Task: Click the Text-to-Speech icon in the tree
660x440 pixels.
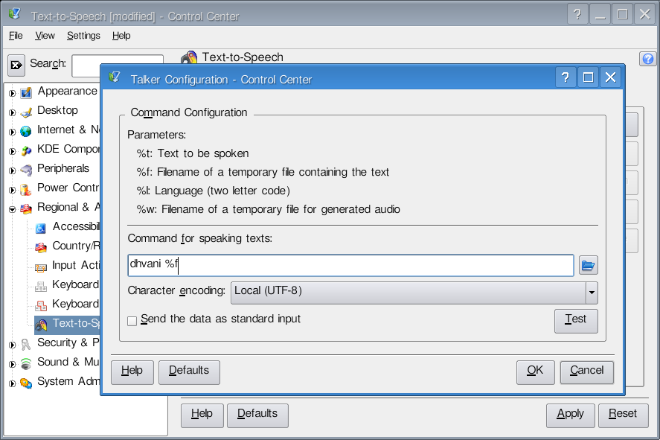Action: click(x=41, y=325)
